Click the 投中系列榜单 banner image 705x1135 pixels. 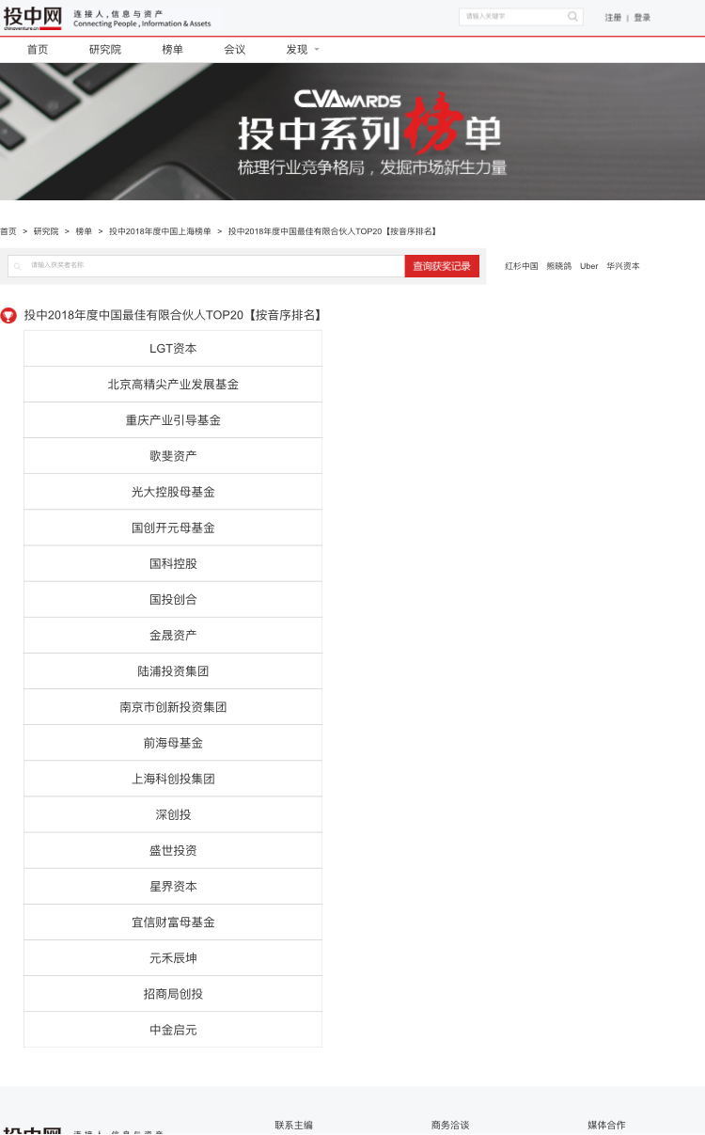tap(352, 132)
